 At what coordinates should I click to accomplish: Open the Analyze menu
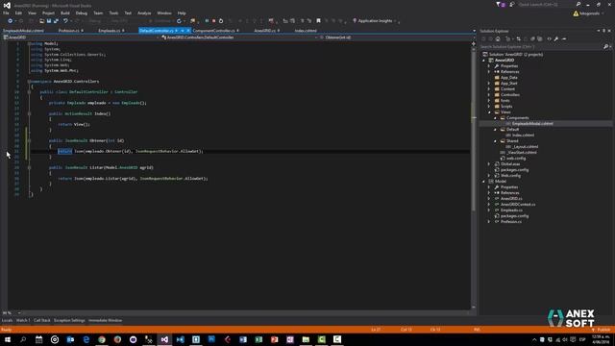pyautogui.click(x=144, y=12)
